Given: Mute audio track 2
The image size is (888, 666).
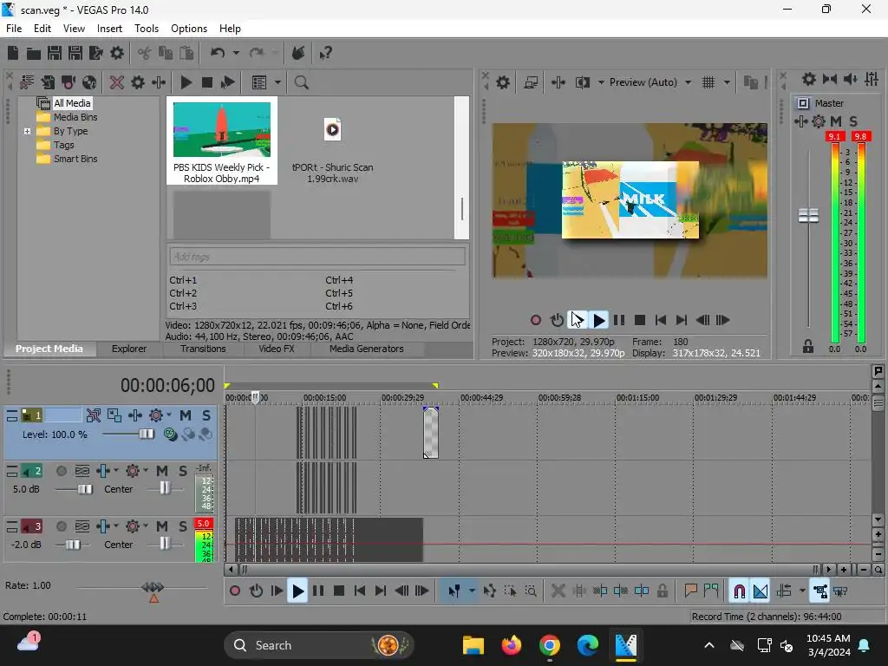Looking at the screenshot, I should tap(162, 471).
